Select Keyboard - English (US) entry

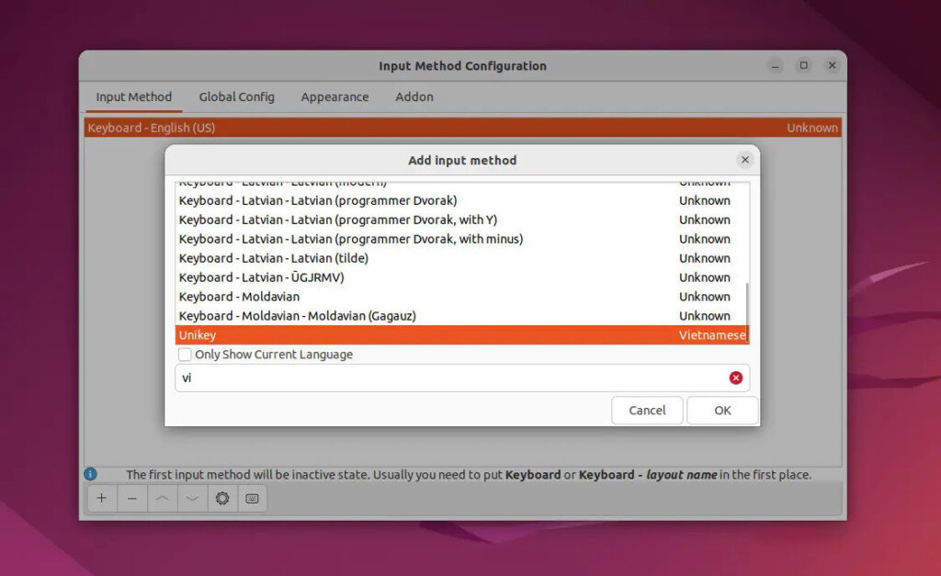point(150,128)
